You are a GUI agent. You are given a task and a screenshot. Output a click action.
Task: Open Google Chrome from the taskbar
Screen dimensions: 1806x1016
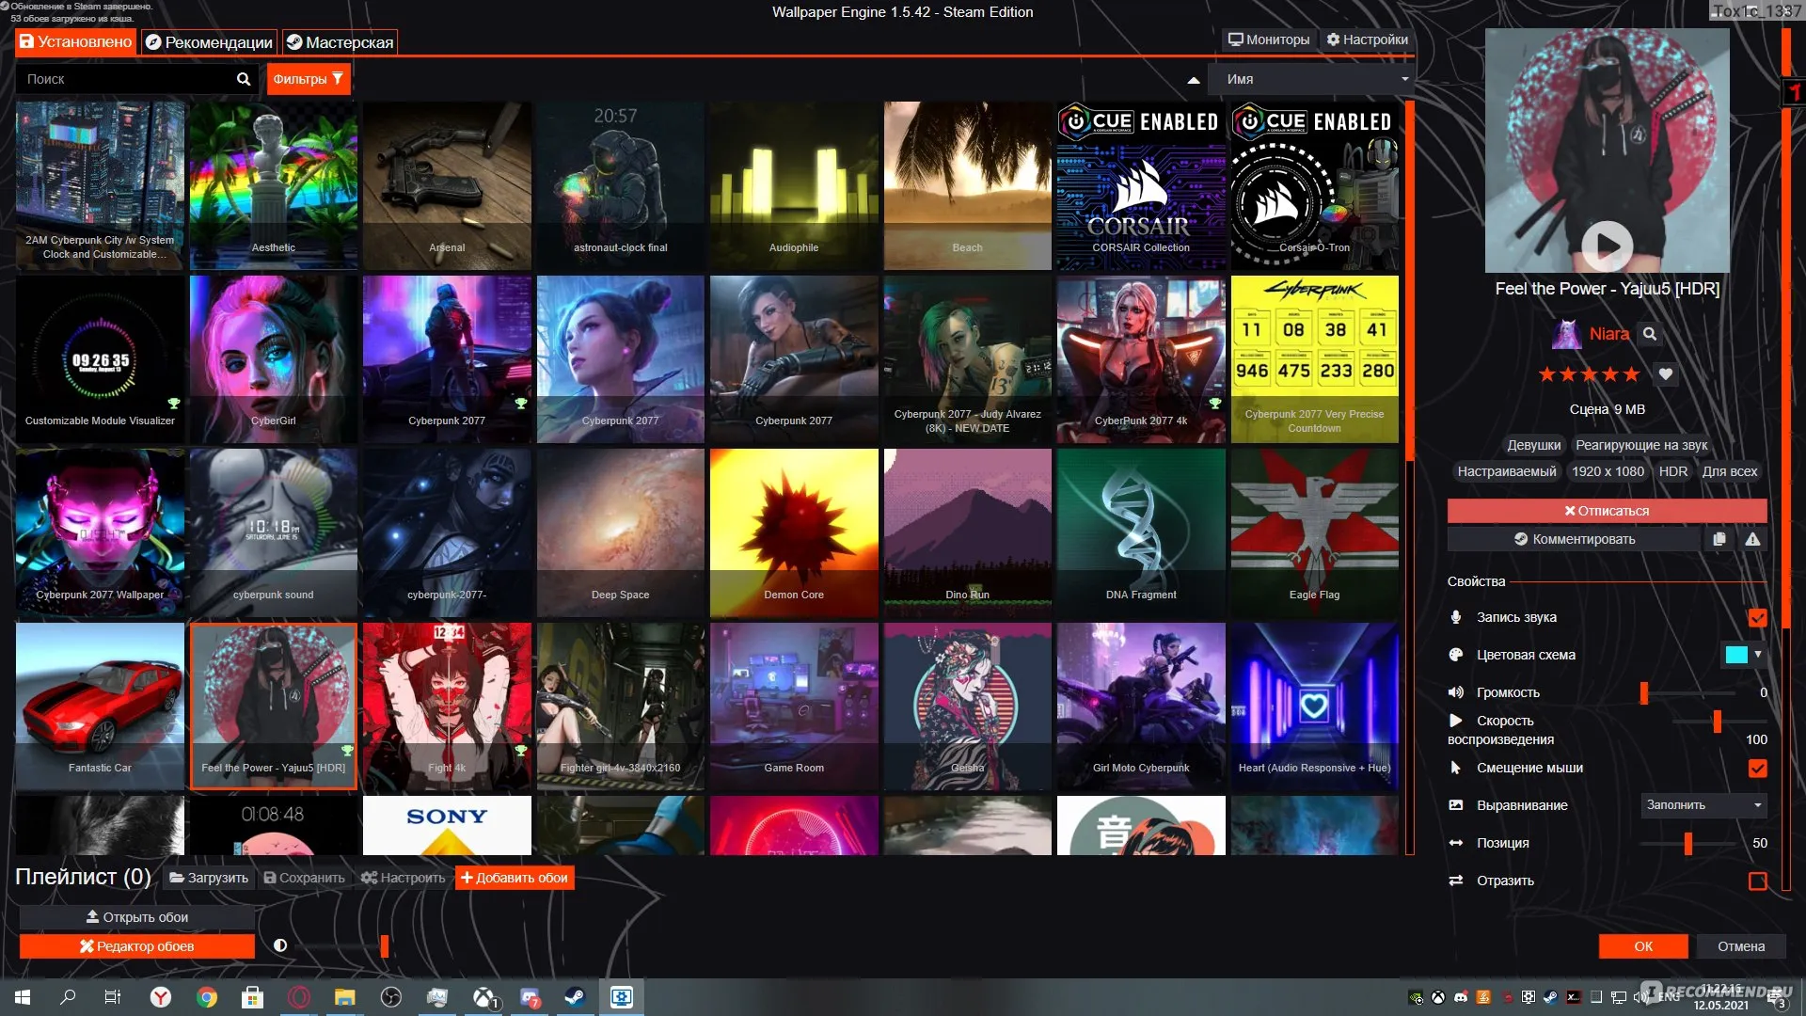pyautogui.click(x=207, y=997)
